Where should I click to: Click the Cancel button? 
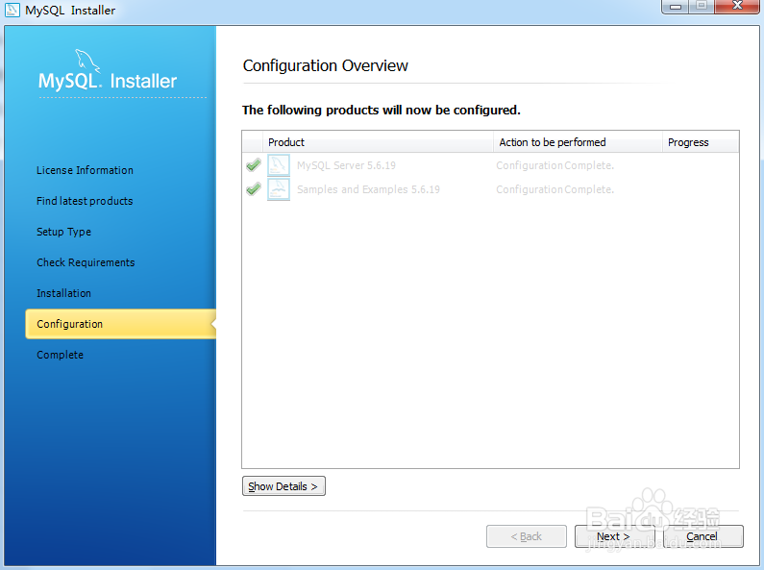pos(702,536)
